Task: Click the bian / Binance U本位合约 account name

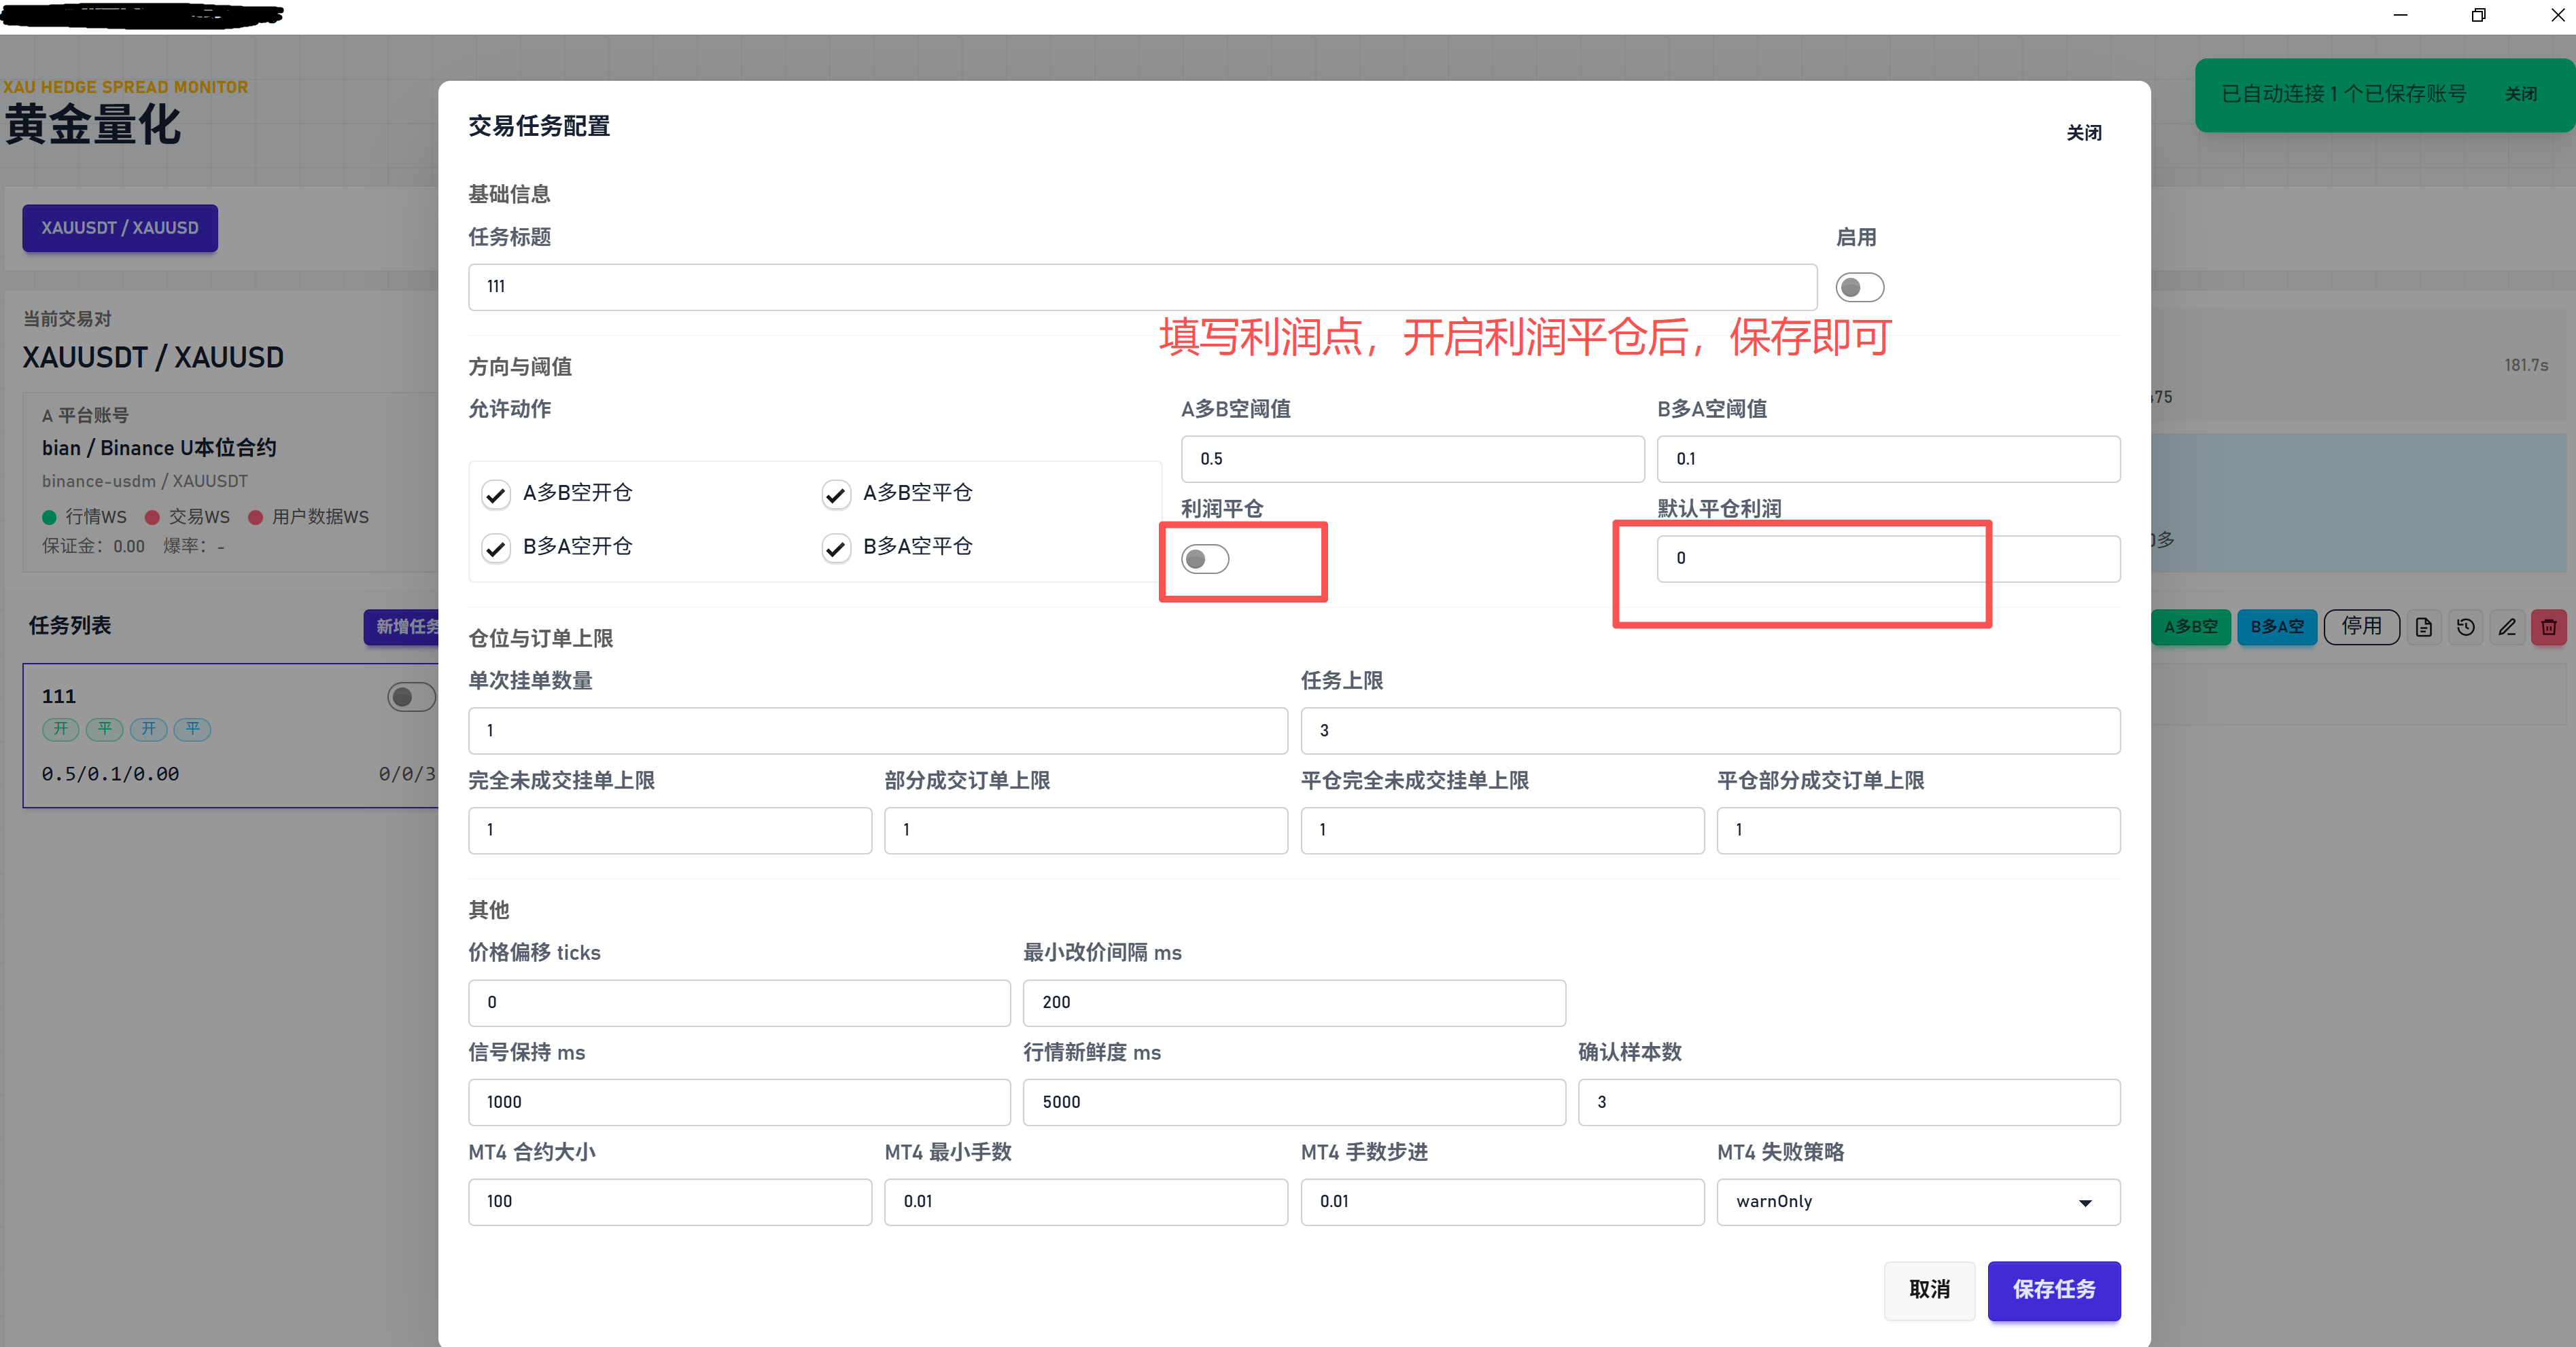Action: tap(159, 448)
